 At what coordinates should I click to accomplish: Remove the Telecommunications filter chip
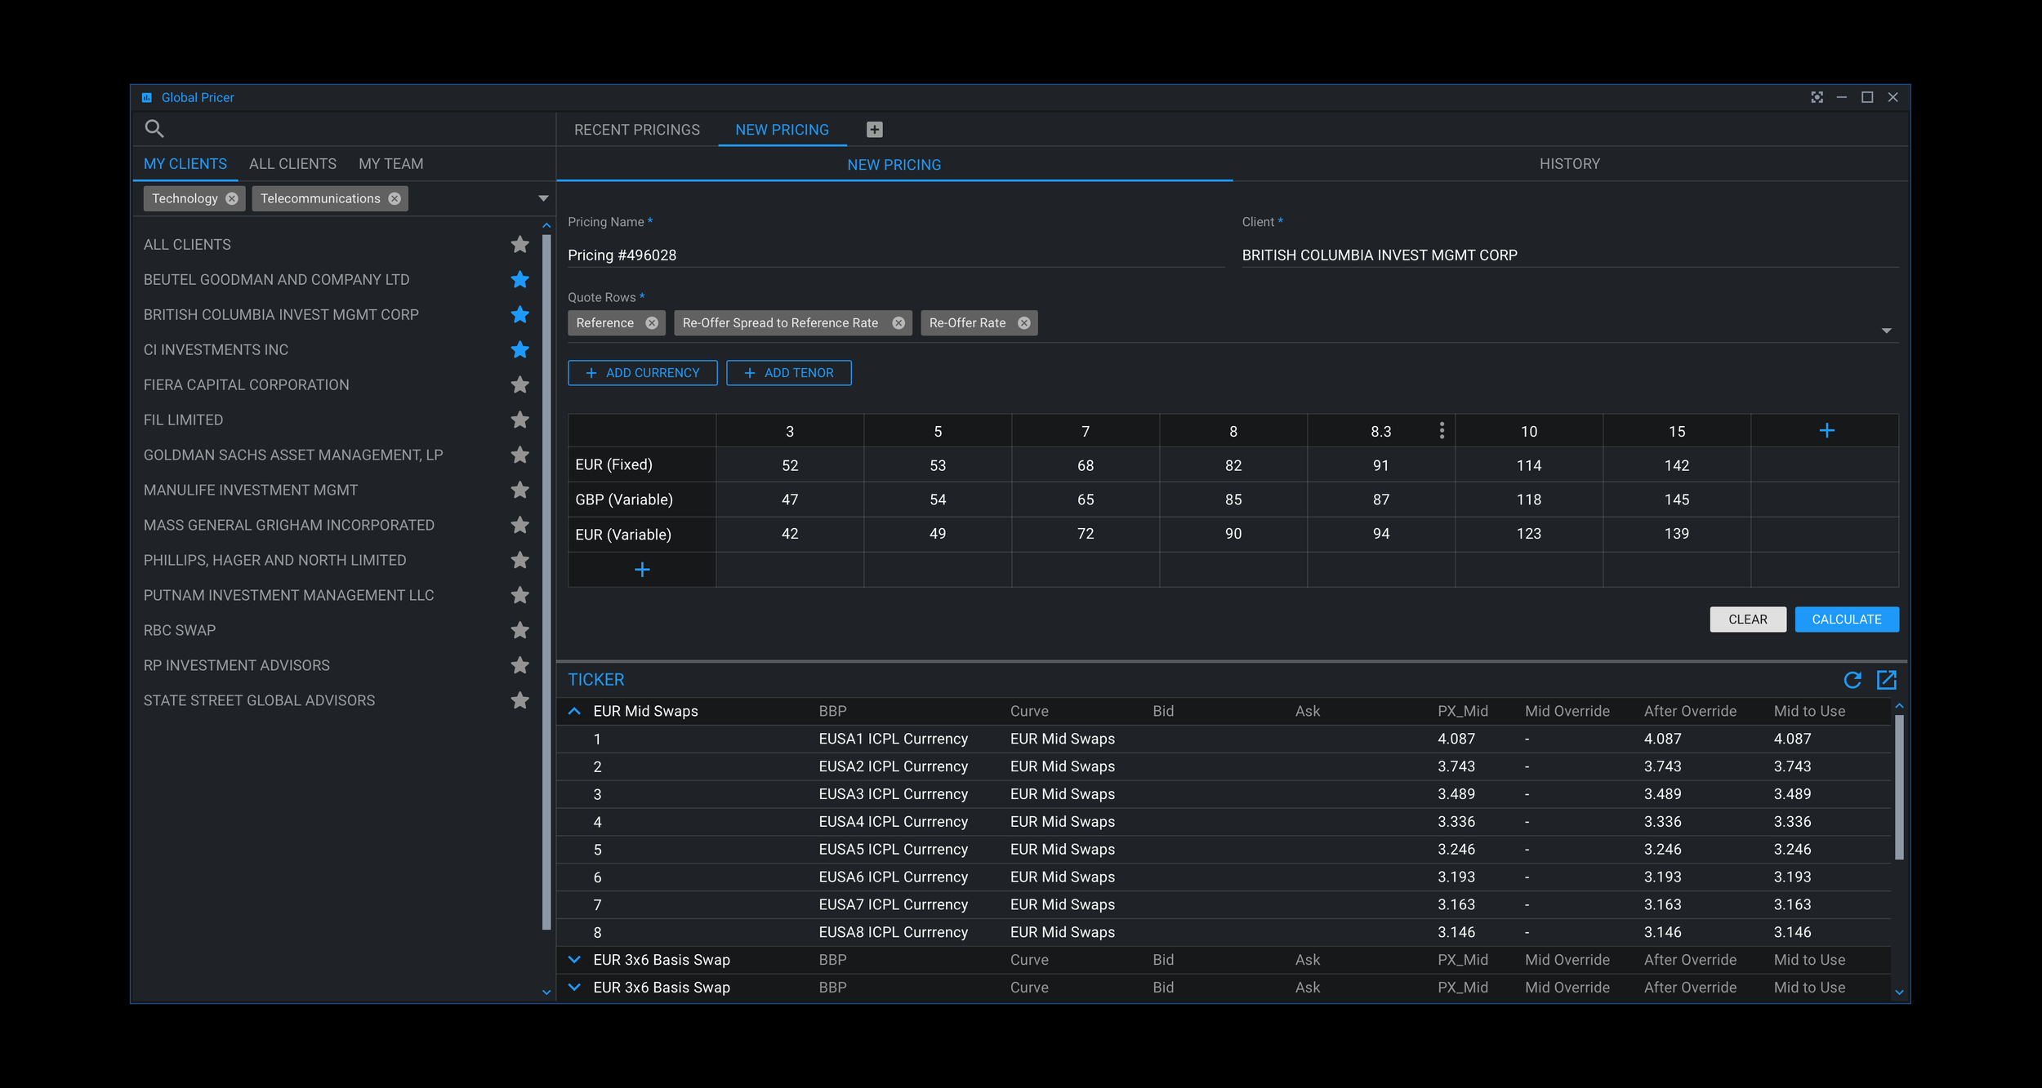(x=395, y=198)
